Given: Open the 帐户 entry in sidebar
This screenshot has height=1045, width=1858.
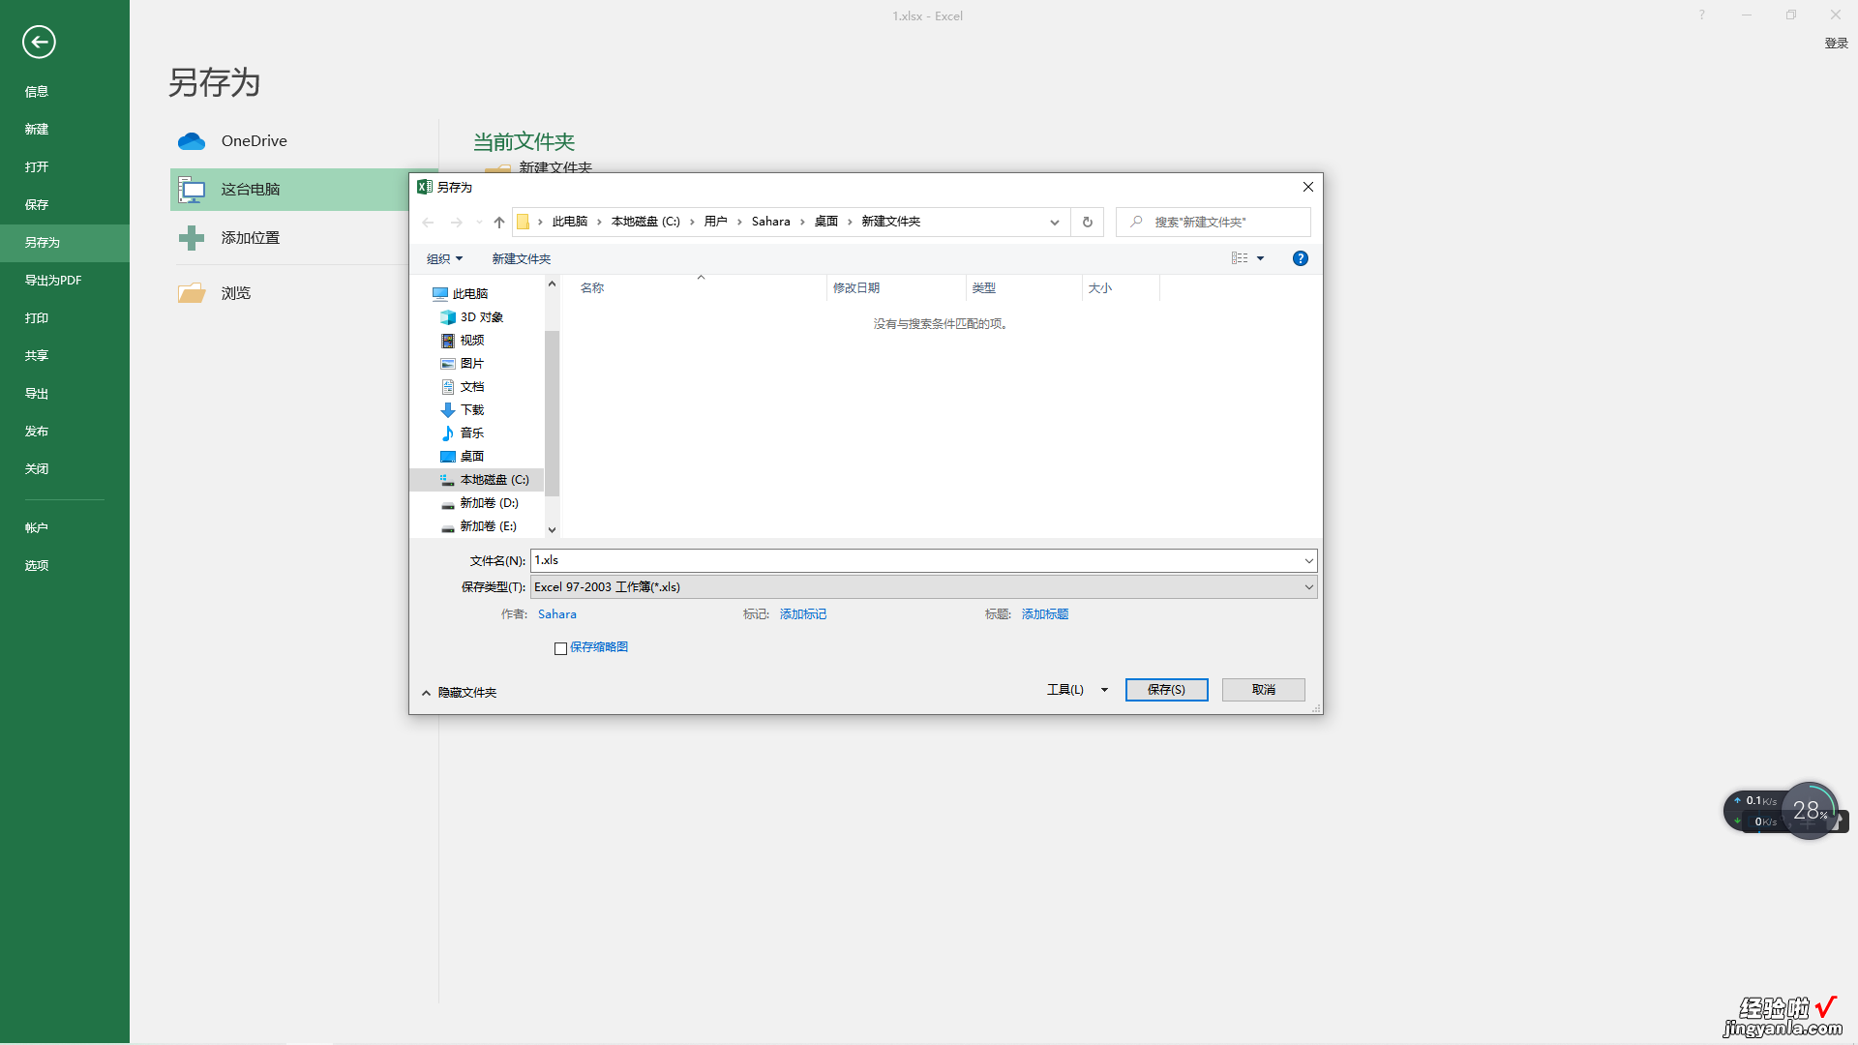Looking at the screenshot, I should [x=37, y=528].
